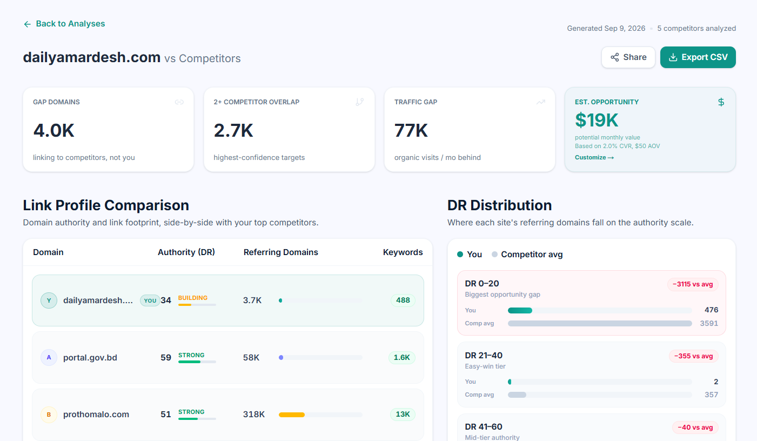This screenshot has height=441, width=757.
Task: Click the −40 vs avg badge
Action: pos(695,427)
